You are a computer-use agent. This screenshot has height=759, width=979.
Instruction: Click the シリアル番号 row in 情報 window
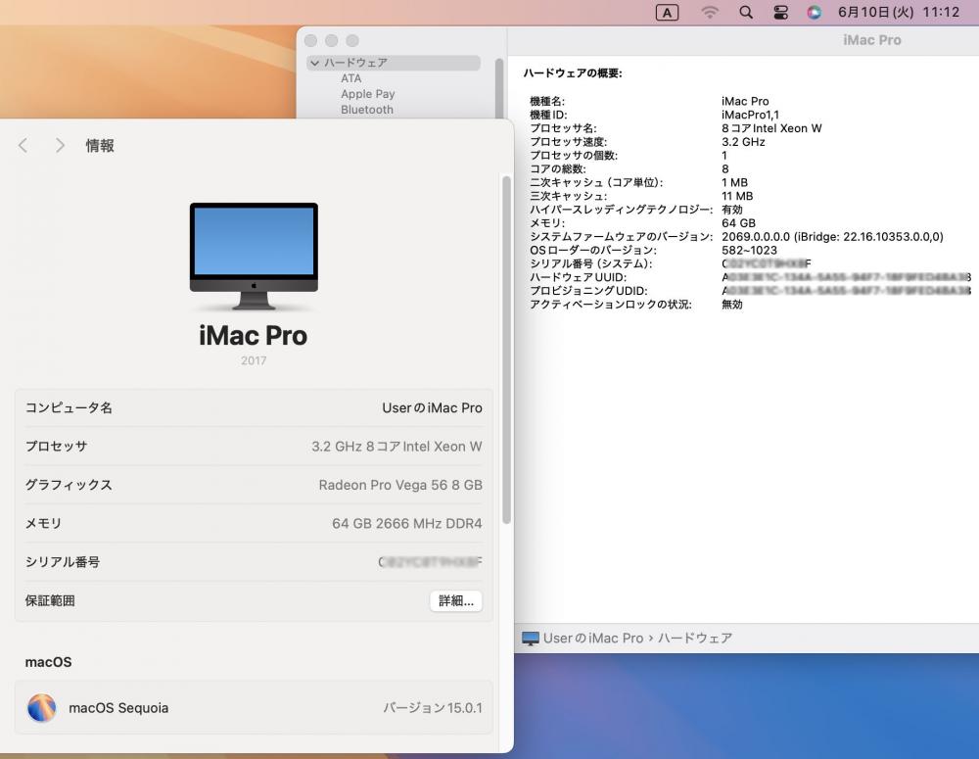254,562
